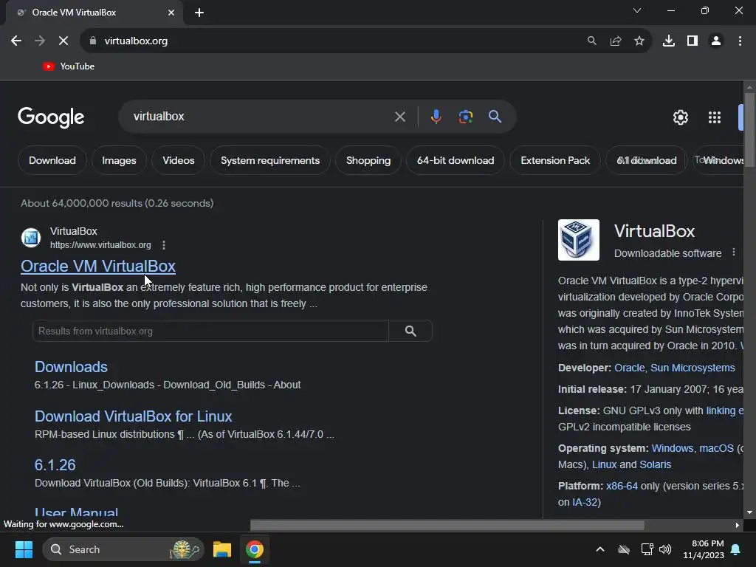The image size is (756, 567).
Task: Bookmark this tab with star icon
Action: click(x=639, y=41)
